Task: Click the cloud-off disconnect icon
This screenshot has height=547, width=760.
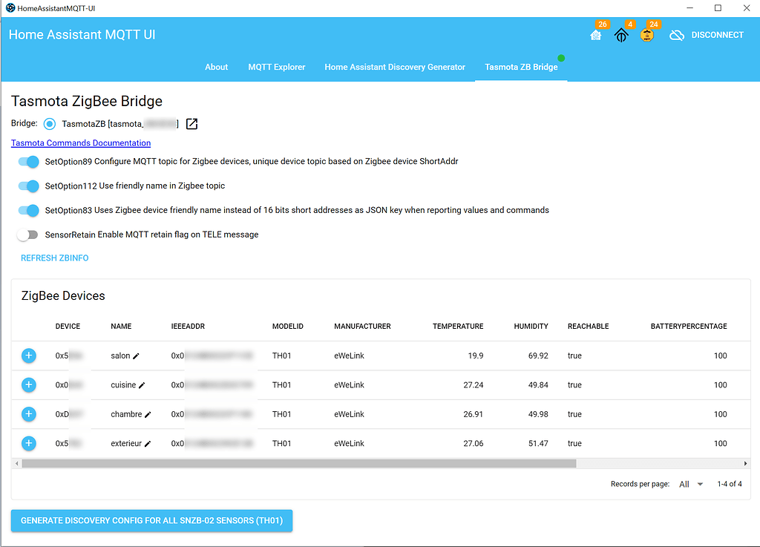Action: 677,36
